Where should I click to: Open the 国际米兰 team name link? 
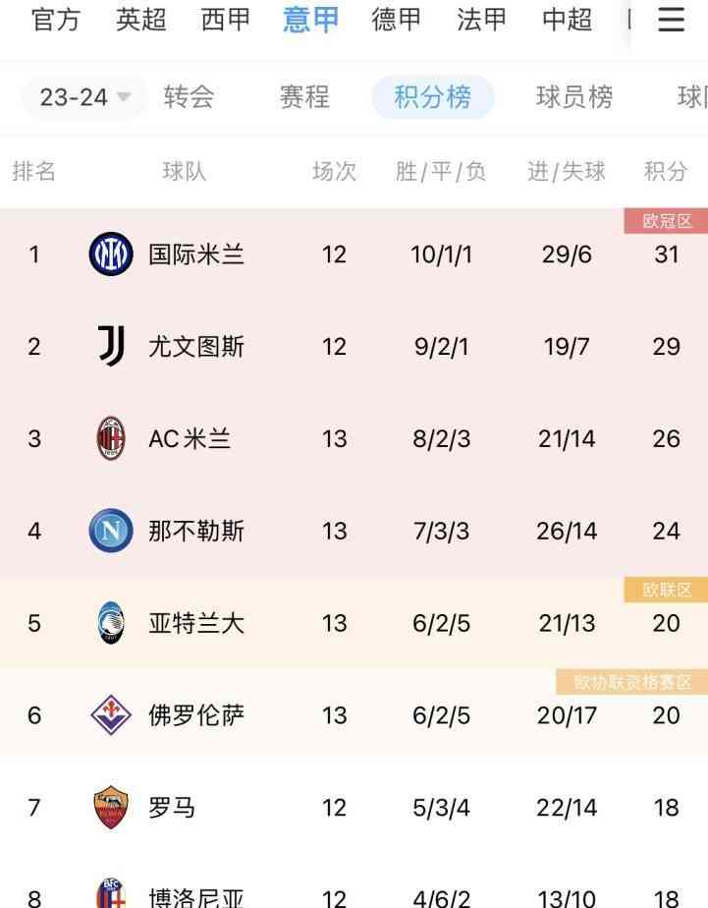coord(196,255)
